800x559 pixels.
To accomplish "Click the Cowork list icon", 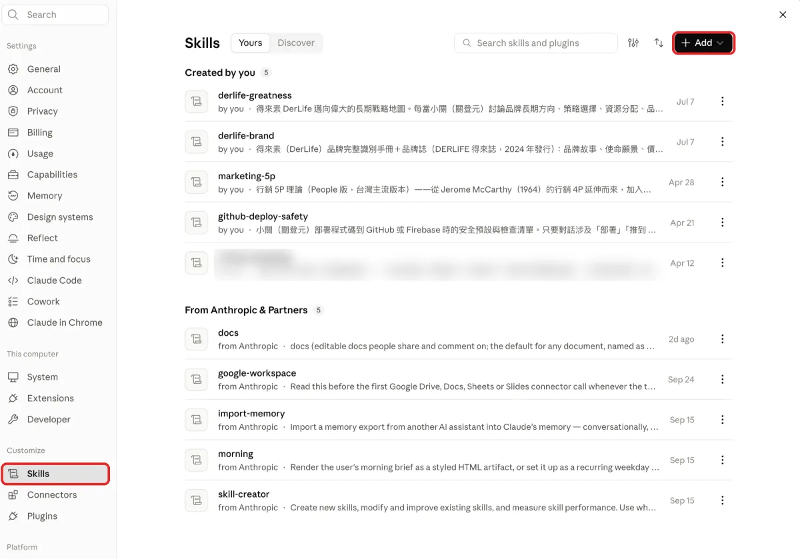I will pyautogui.click(x=13, y=302).
